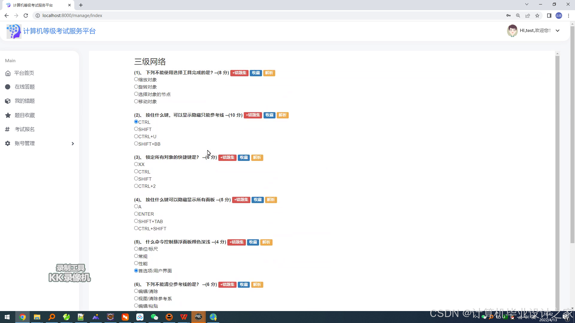Add question 1 to +错题集
575x323 pixels.
point(239,73)
